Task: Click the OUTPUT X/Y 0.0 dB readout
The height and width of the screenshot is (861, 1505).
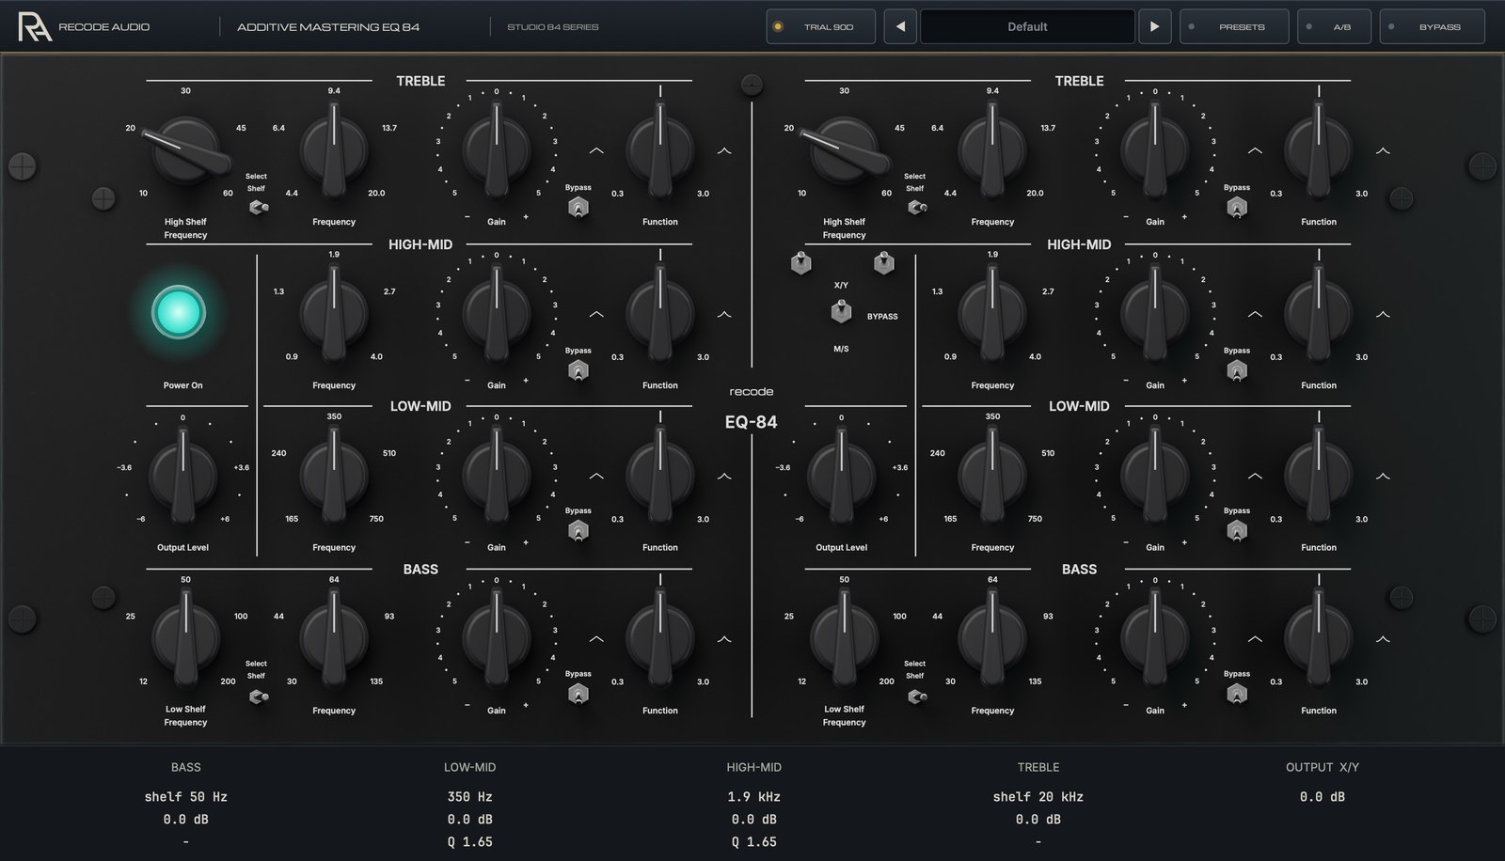Action: [1322, 796]
